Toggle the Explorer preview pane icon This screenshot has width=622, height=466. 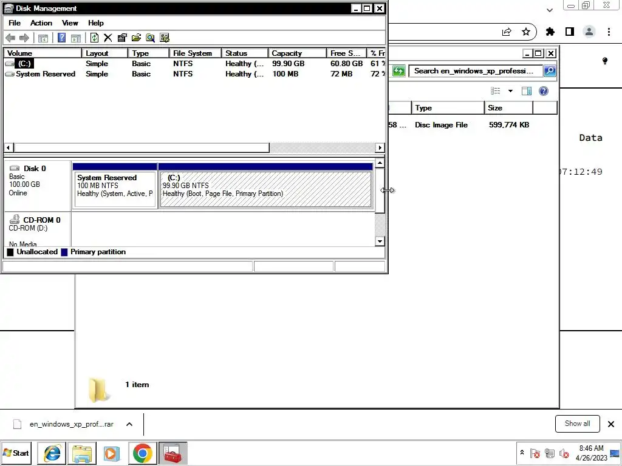(x=527, y=91)
